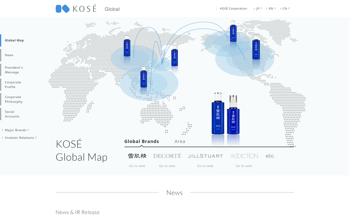Click the bottle marker over eastern United States
349x218 pixels.
click(x=256, y=47)
